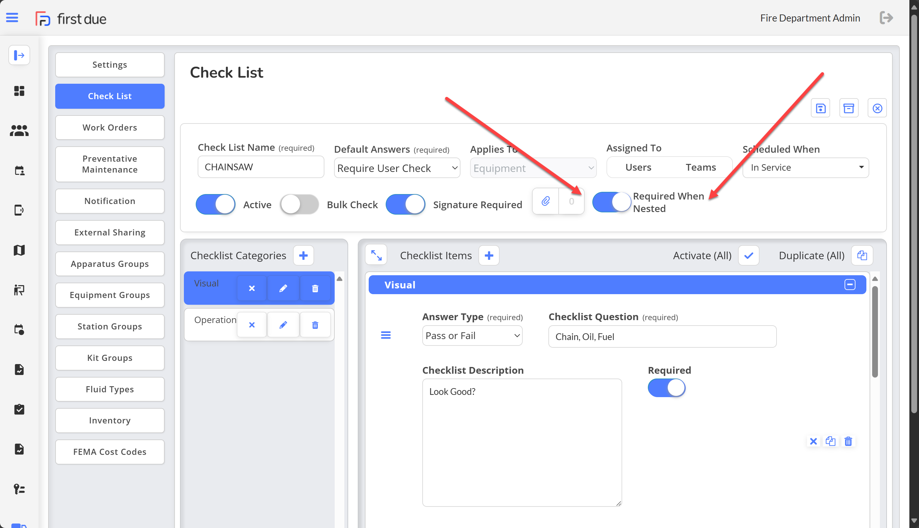Archive the check list with the box icon

click(849, 108)
